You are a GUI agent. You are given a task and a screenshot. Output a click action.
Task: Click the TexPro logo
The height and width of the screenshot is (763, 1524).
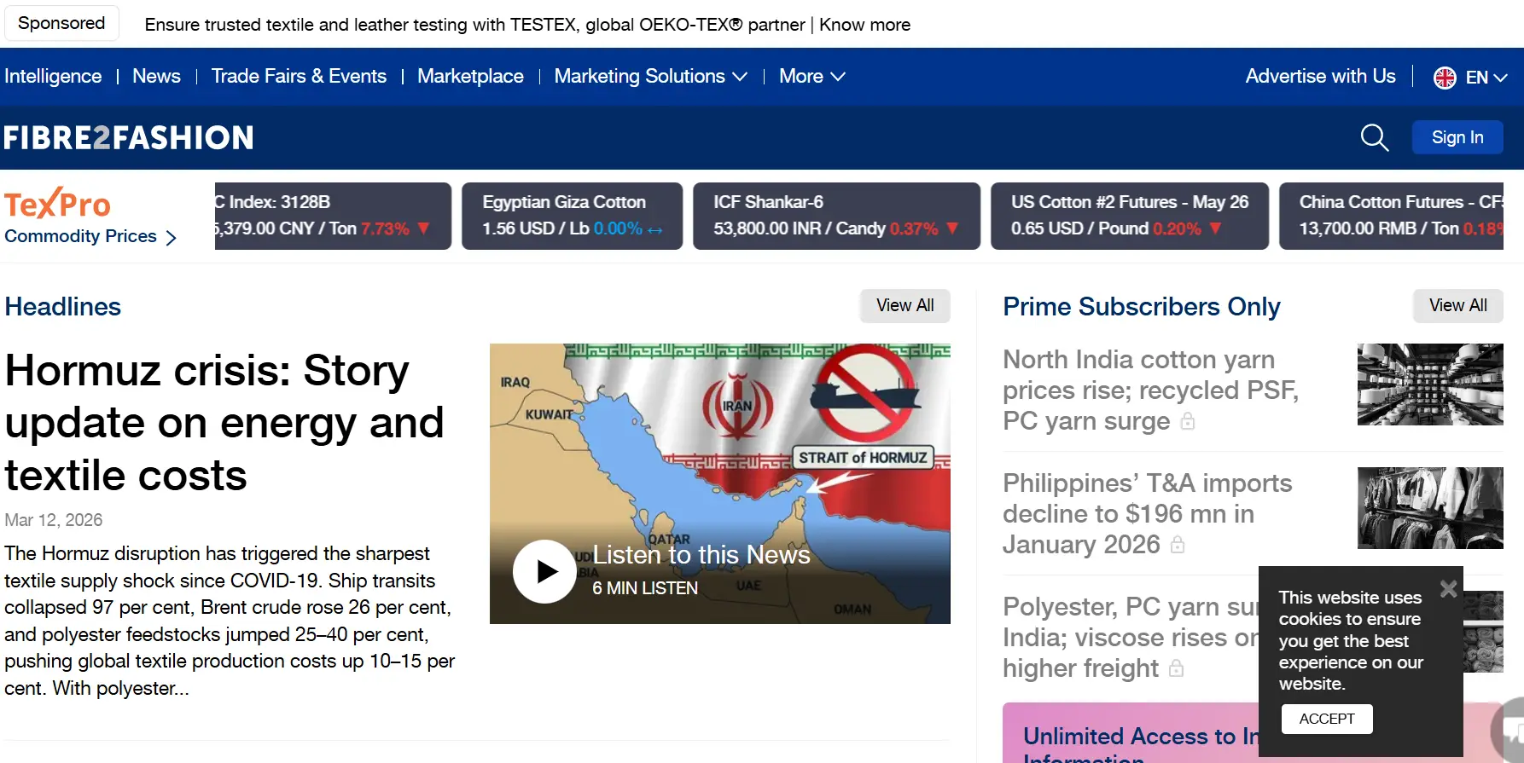[57, 204]
